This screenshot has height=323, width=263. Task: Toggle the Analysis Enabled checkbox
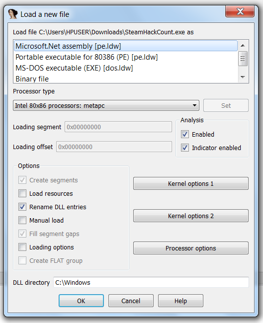pos(185,134)
